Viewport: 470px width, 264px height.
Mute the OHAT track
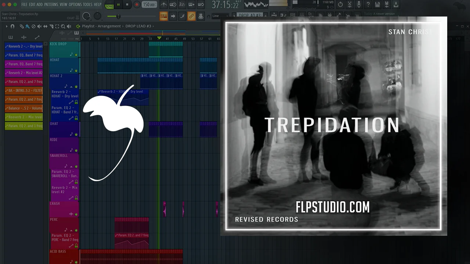[x=76, y=135]
